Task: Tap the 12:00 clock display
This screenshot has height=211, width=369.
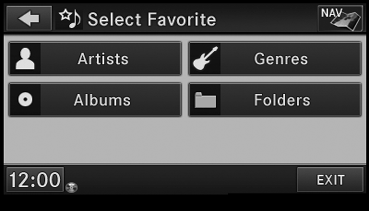Action: click(x=35, y=180)
